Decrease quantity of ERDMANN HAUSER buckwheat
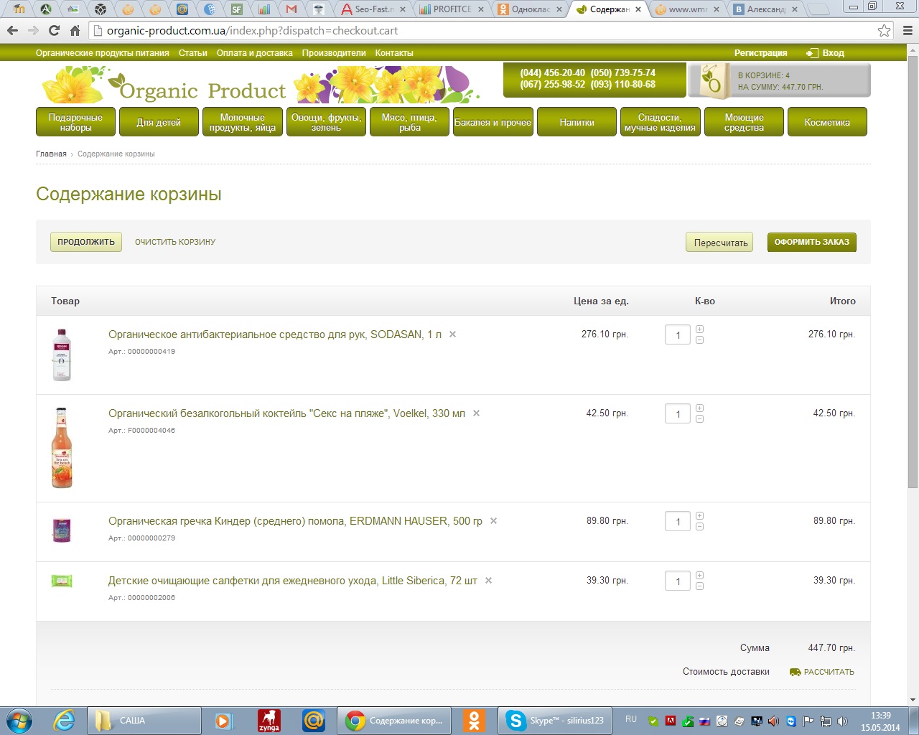 [x=699, y=526]
